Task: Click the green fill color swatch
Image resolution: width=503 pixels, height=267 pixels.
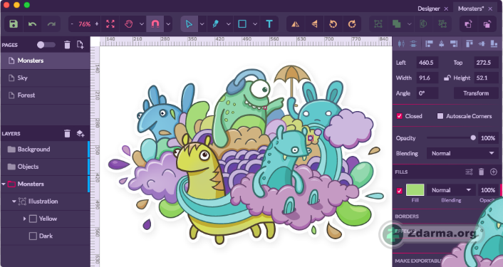Action: (415, 190)
